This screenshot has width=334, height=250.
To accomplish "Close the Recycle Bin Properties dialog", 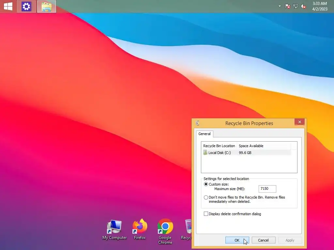I will coord(299,122).
